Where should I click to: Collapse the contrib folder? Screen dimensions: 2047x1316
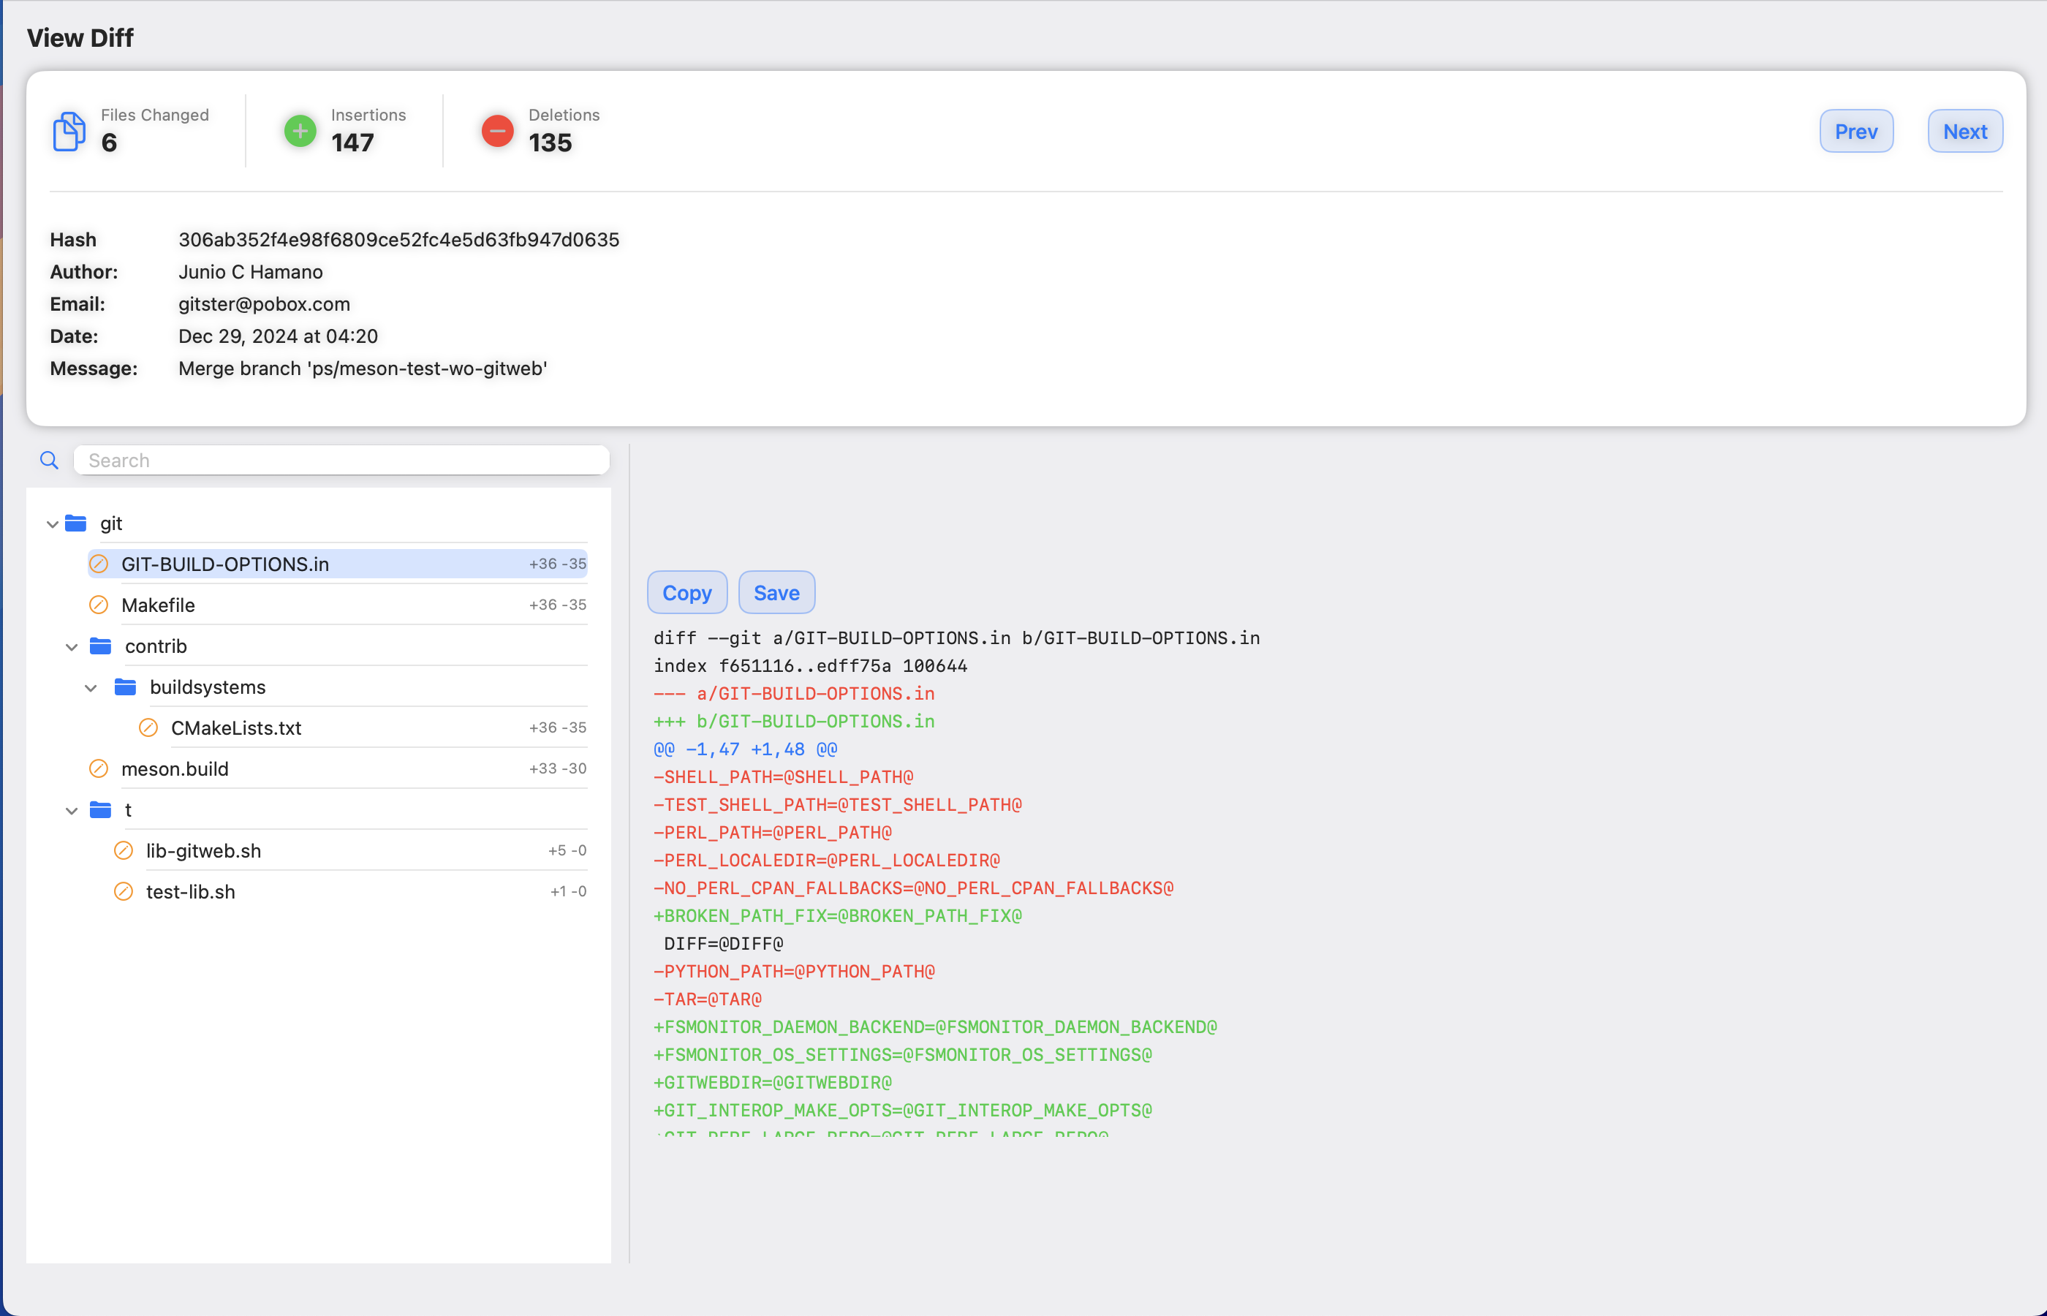tap(72, 647)
